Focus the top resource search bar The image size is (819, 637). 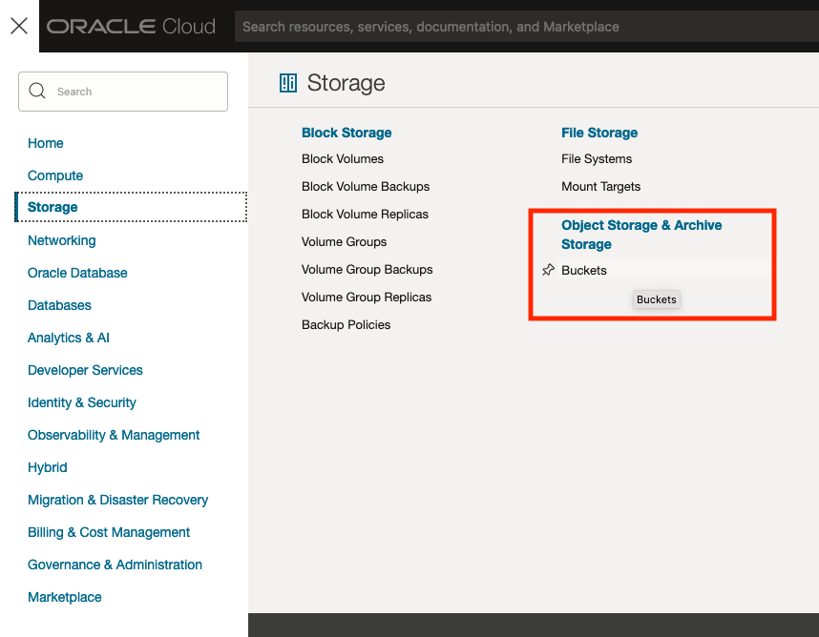(x=525, y=27)
